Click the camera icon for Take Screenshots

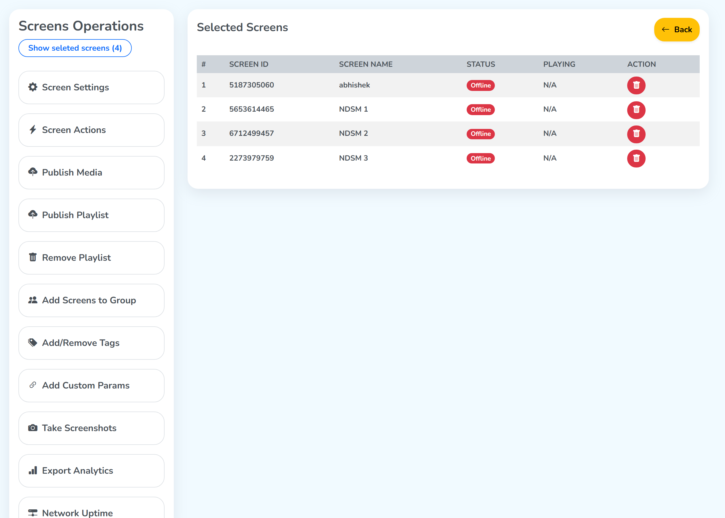coord(33,428)
